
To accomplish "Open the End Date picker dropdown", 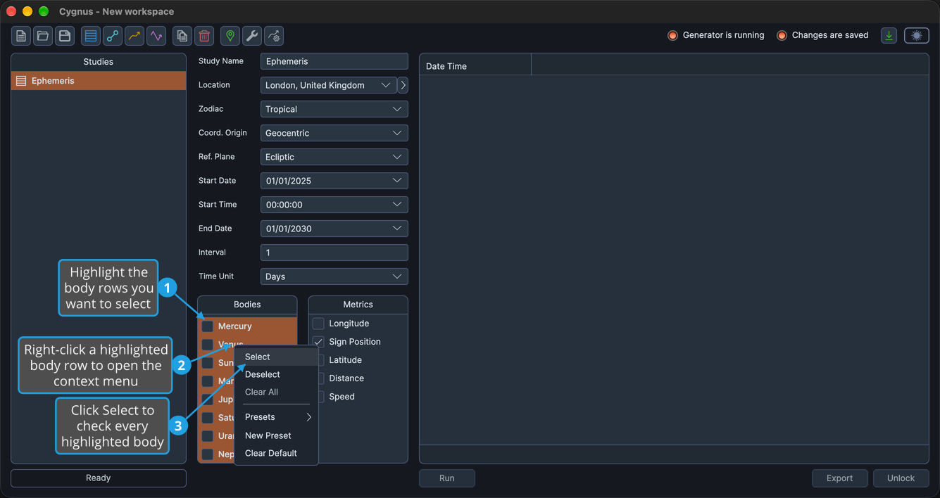I will [334, 229].
